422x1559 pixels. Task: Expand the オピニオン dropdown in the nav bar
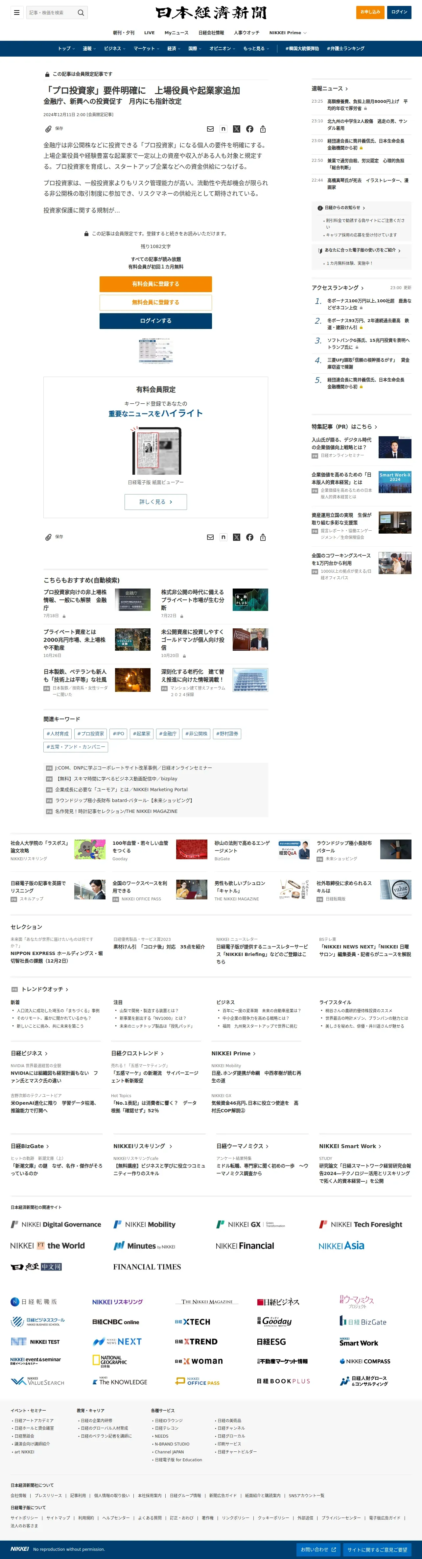coord(223,48)
